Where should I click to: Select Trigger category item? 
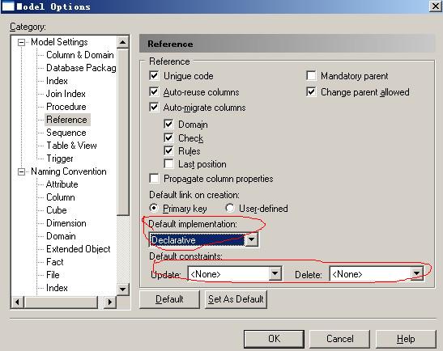[60, 159]
